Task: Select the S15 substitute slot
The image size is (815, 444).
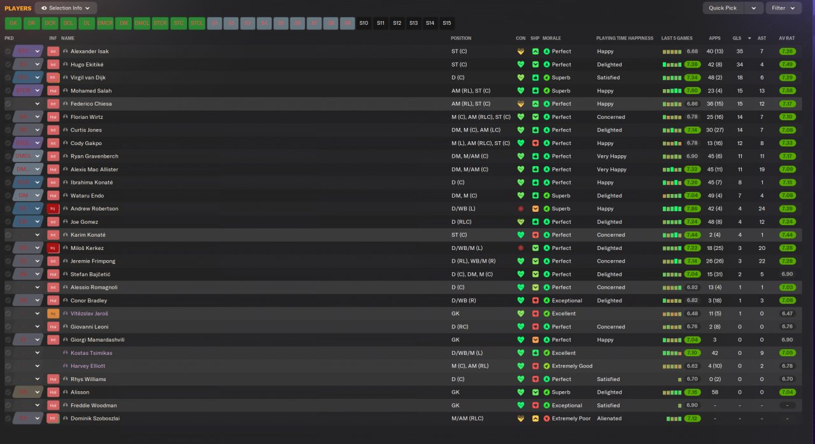Action: pos(447,24)
